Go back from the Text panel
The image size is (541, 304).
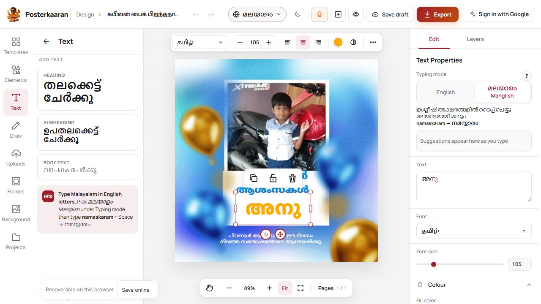click(x=46, y=41)
